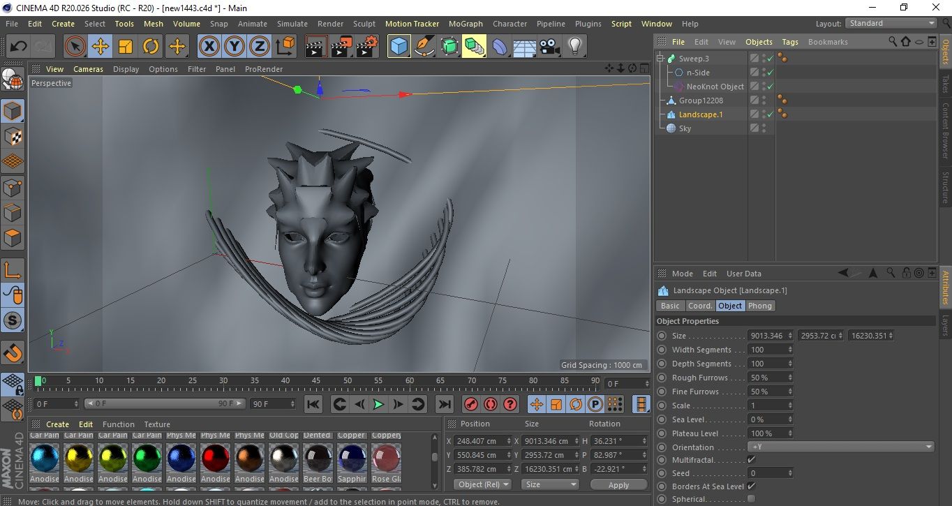The image size is (952, 506).
Task: Open the Orientation +Y dropdown
Action: click(x=840, y=447)
